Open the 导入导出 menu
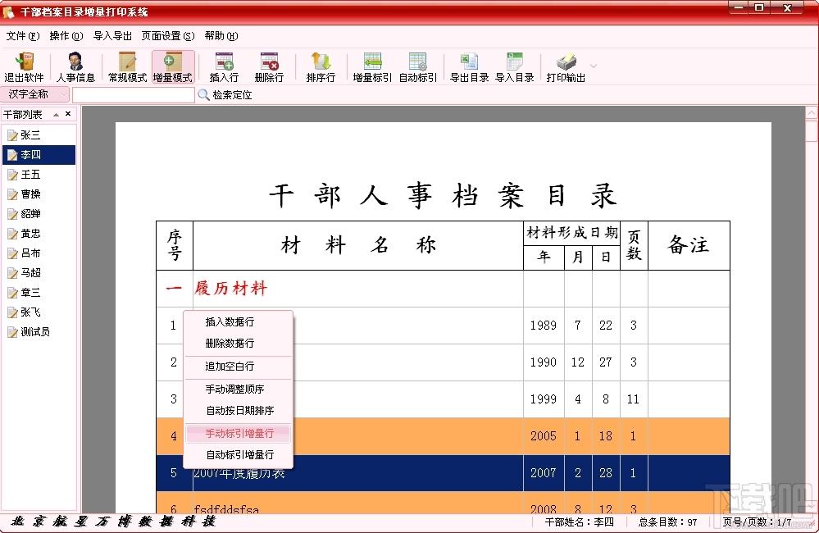 point(112,35)
